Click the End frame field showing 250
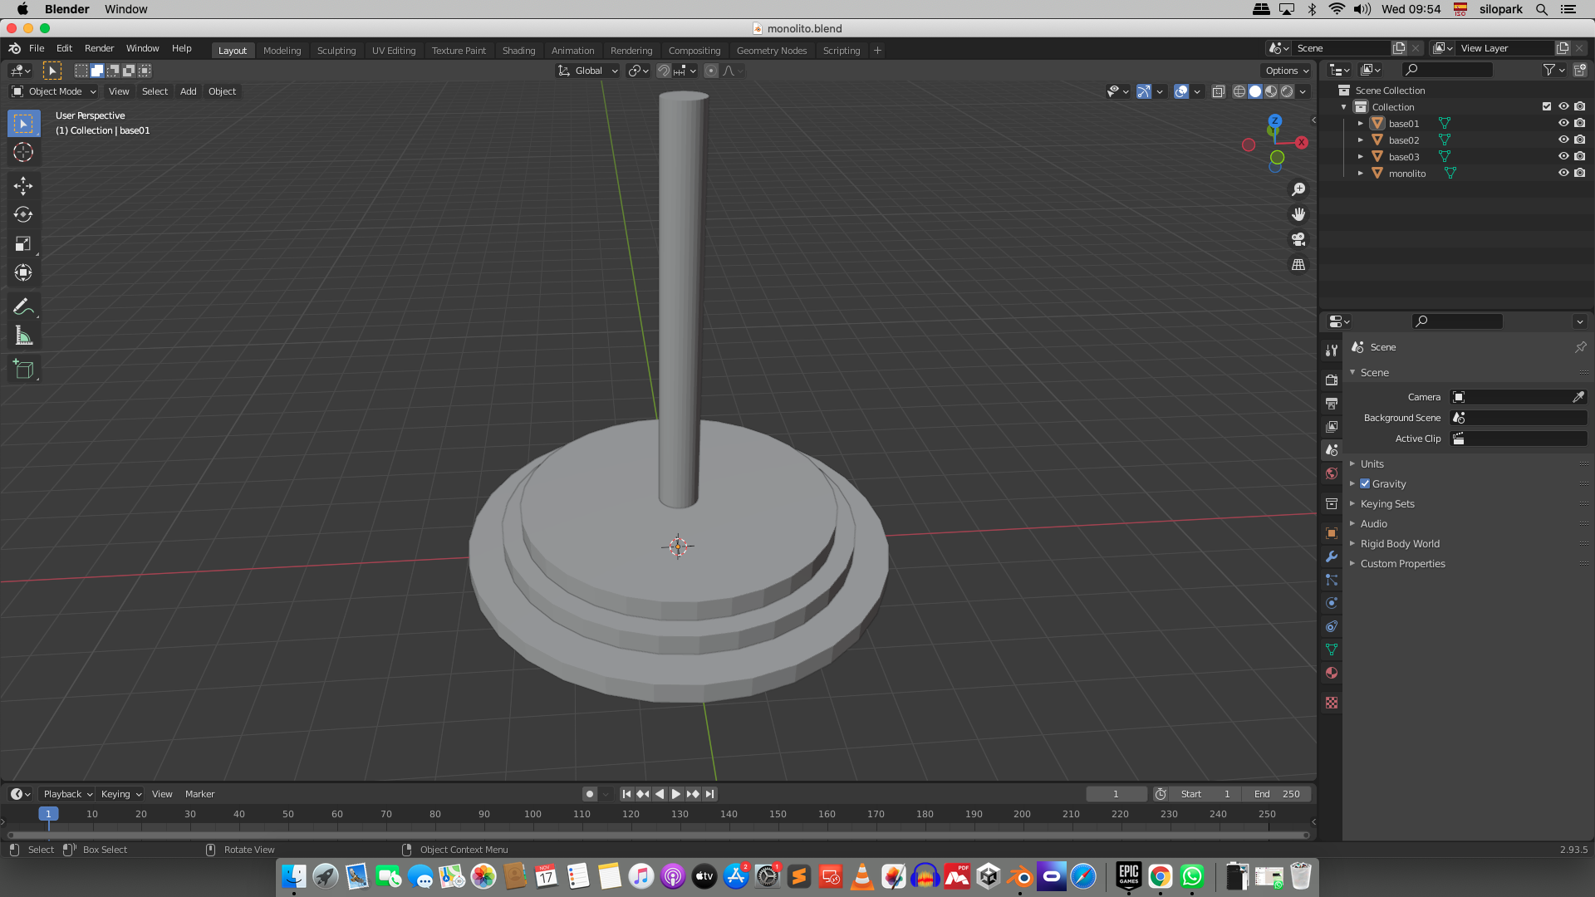 coord(1278,794)
